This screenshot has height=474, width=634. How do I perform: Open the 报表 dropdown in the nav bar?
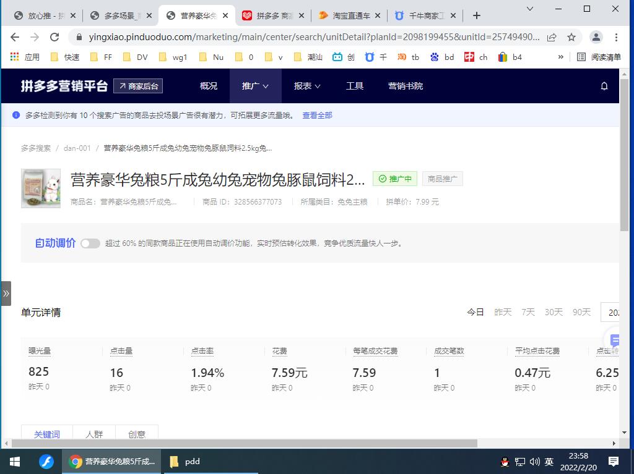click(x=307, y=86)
